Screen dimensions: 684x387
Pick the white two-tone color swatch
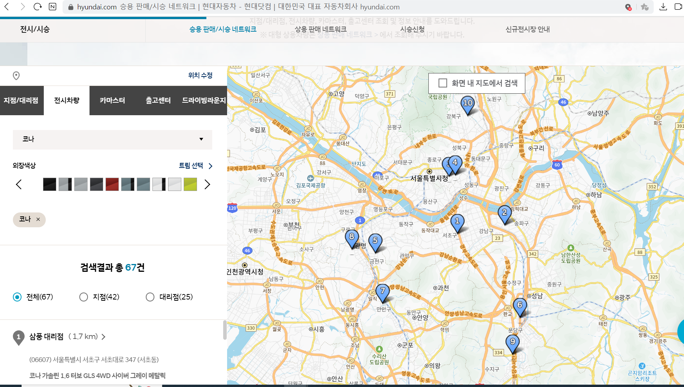point(159,184)
